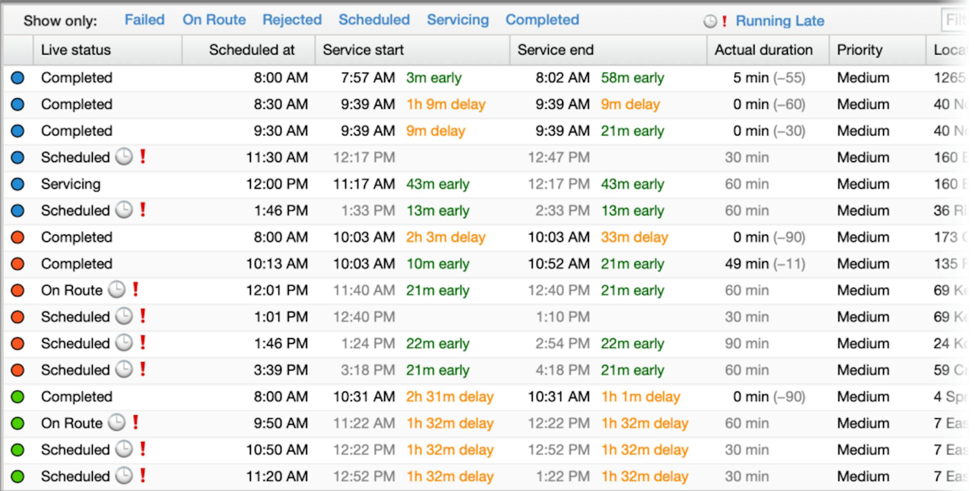Show only Running Late stops
The height and width of the screenshot is (491, 975).
(x=779, y=21)
